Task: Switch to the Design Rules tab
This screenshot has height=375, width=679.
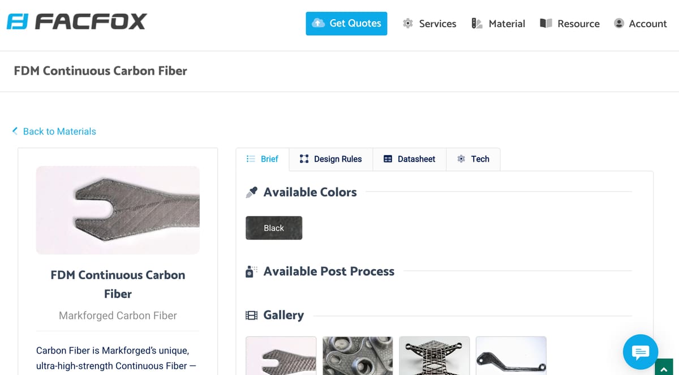Action: 331,159
